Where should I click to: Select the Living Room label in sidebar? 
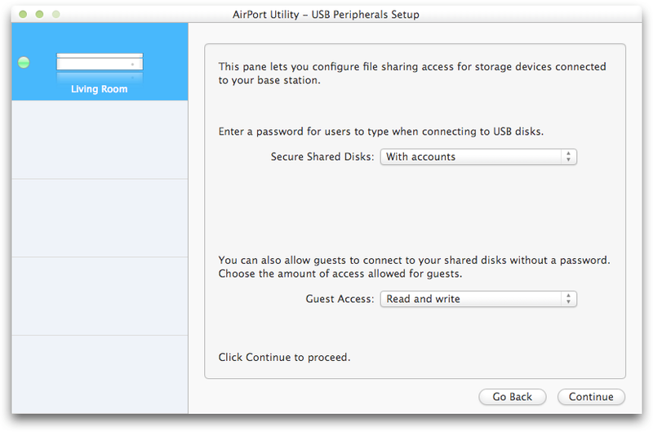[x=99, y=89]
